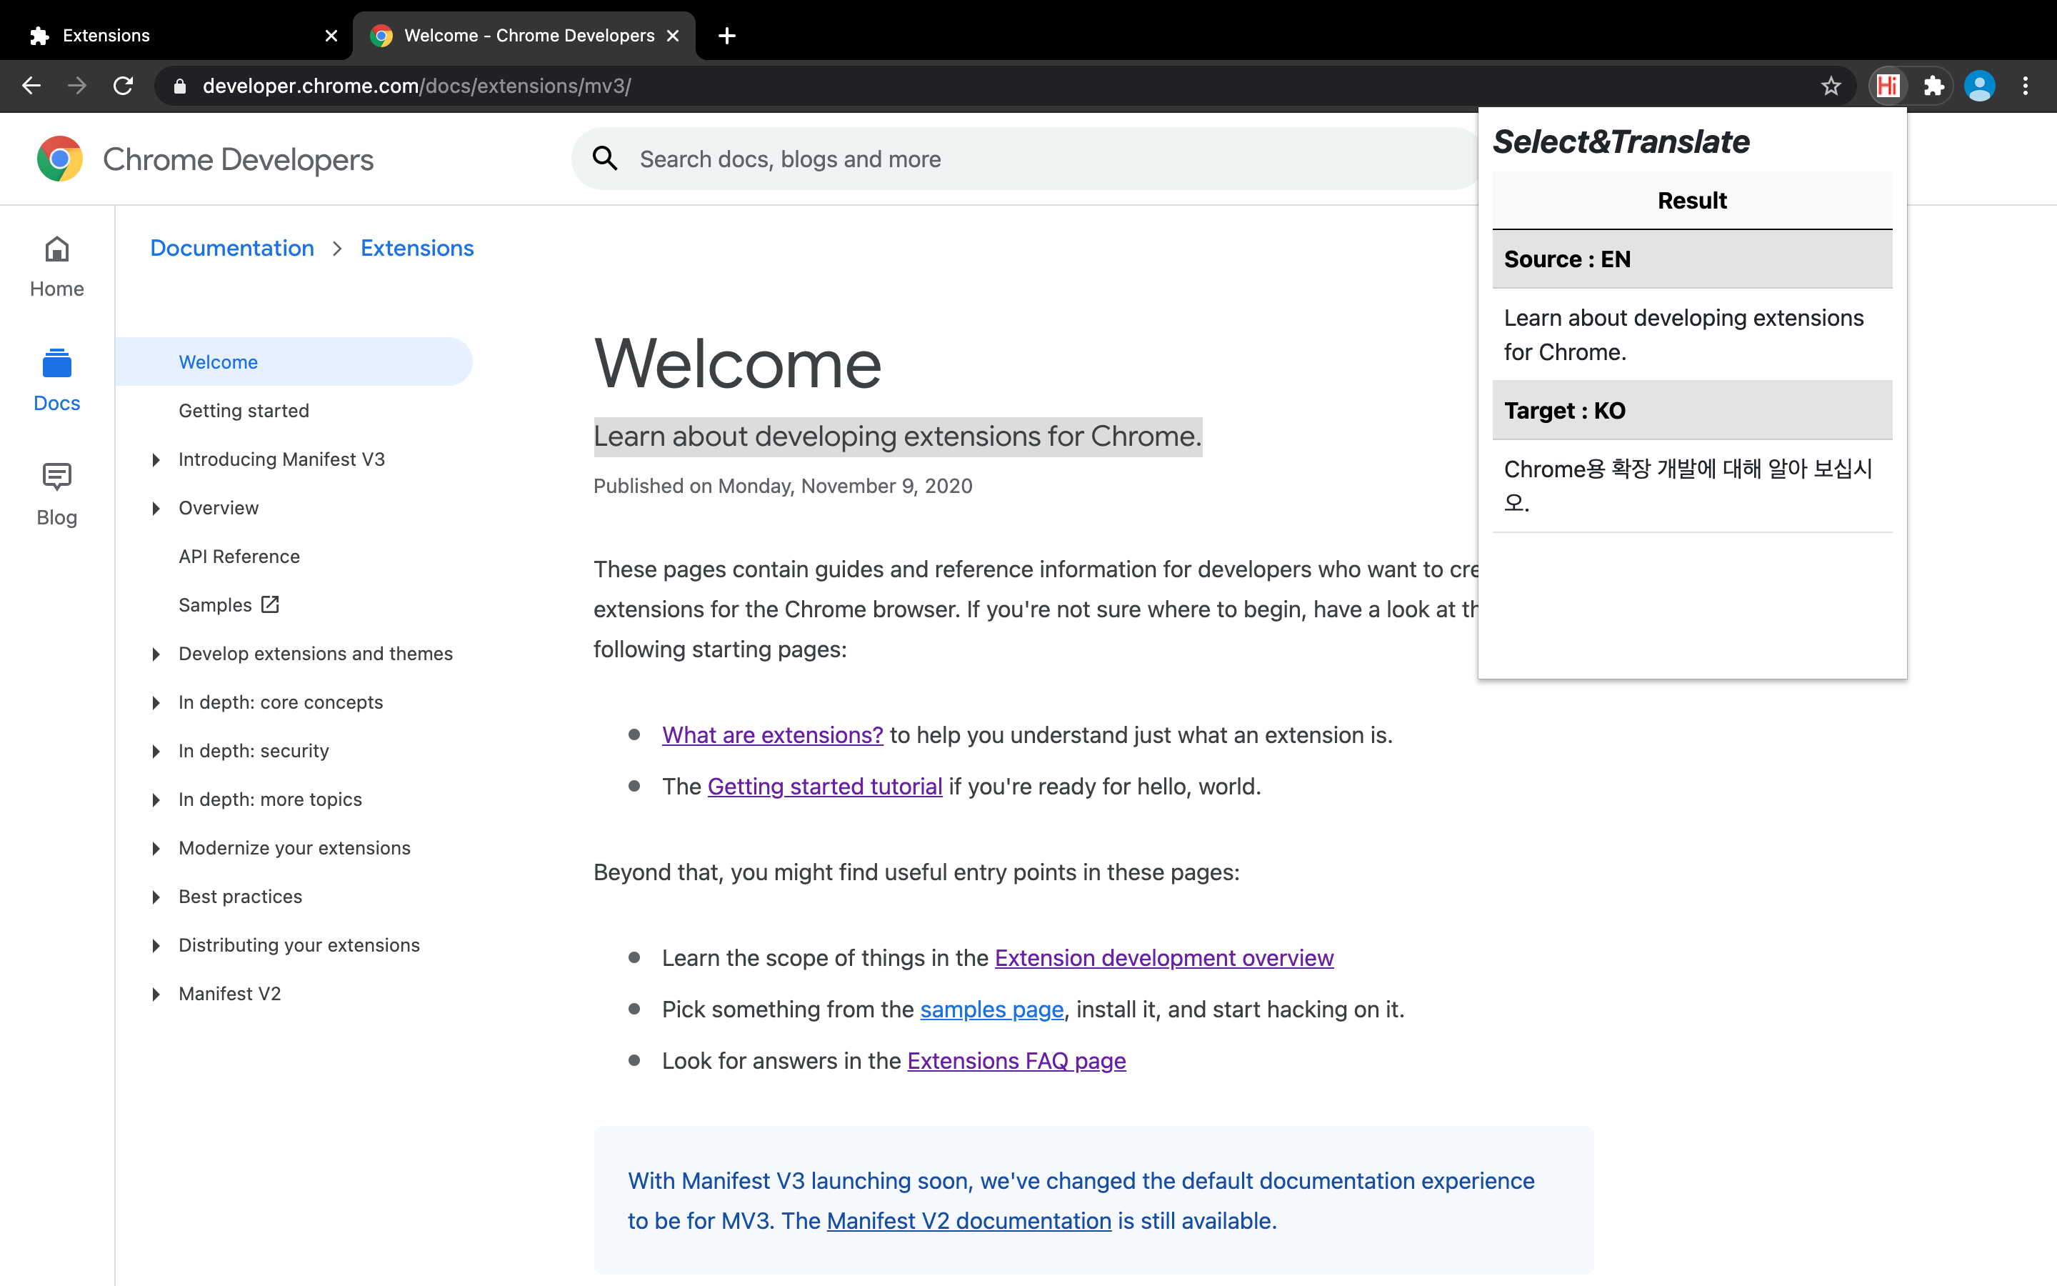Open the Blog section in side rail
The image size is (2057, 1286).
(x=56, y=495)
